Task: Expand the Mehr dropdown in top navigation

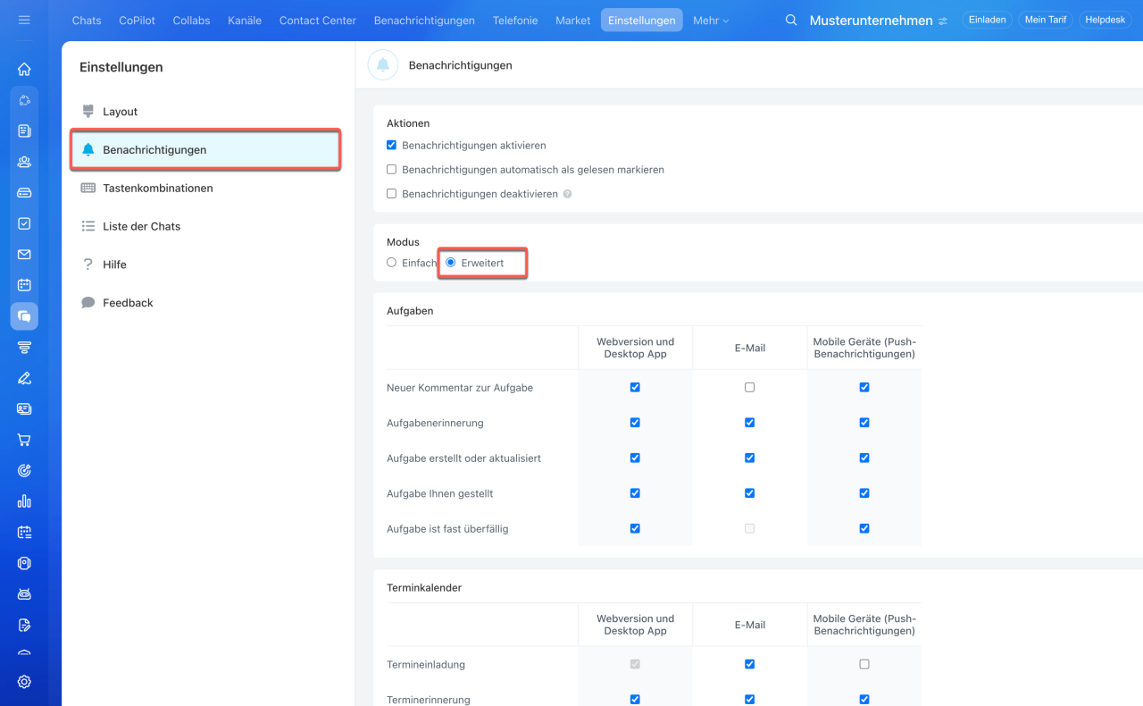Action: coord(711,20)
